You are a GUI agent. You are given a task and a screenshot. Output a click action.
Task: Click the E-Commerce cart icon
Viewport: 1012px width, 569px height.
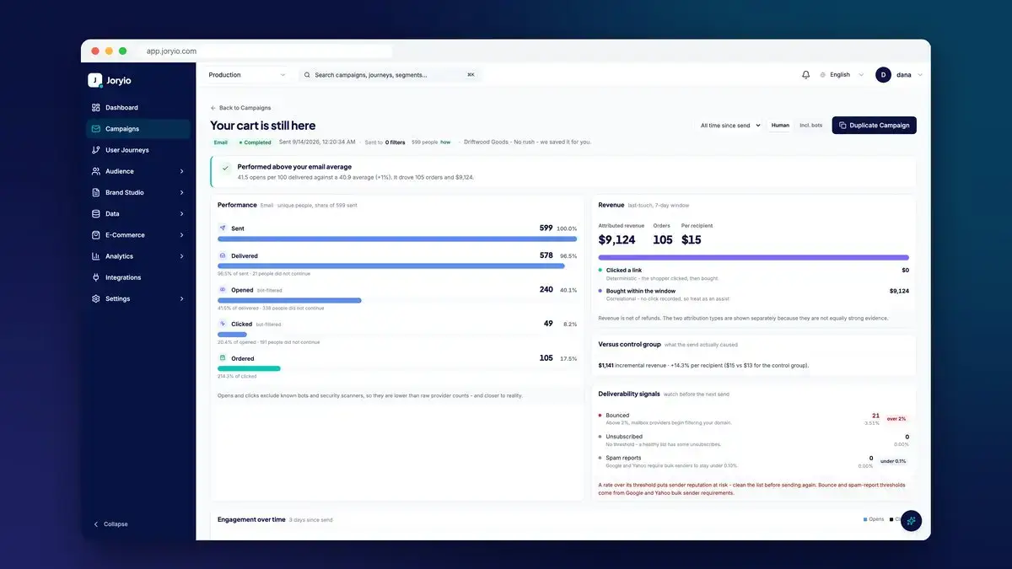tap(96, 235)
